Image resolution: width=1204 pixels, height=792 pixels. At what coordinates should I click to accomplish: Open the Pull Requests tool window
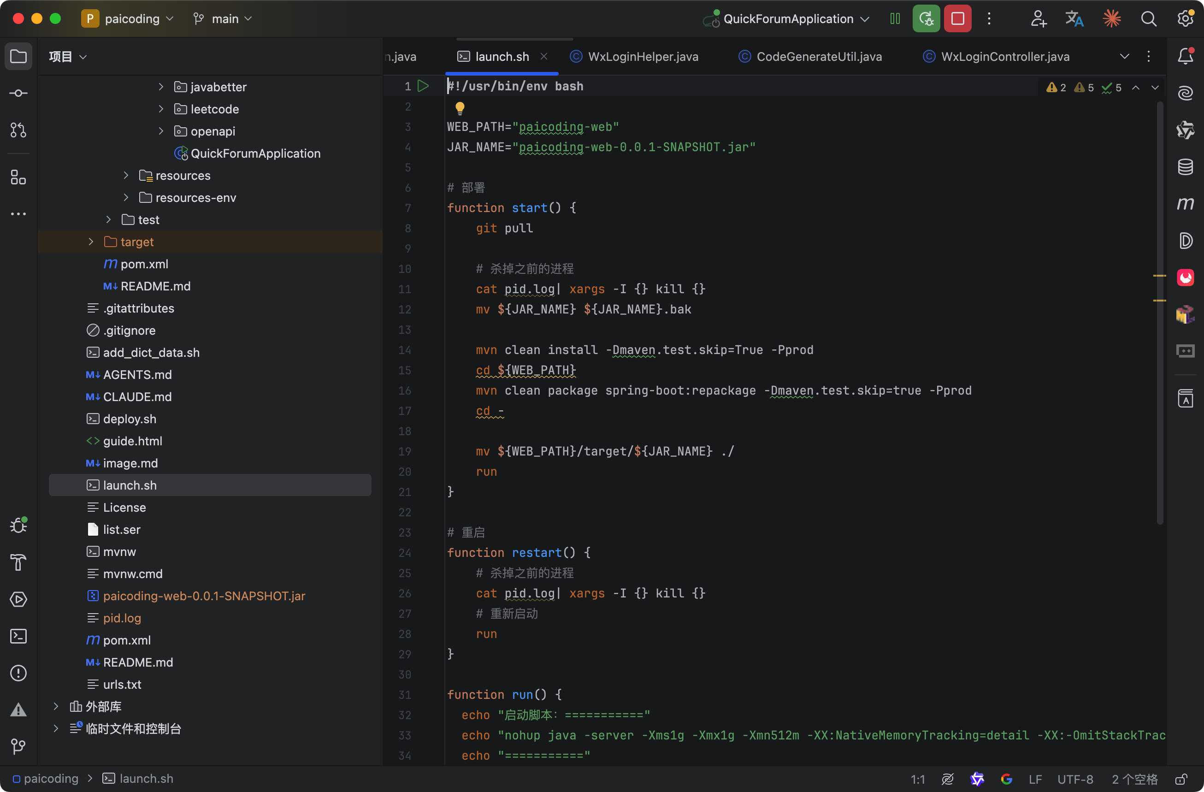(18, 130)
